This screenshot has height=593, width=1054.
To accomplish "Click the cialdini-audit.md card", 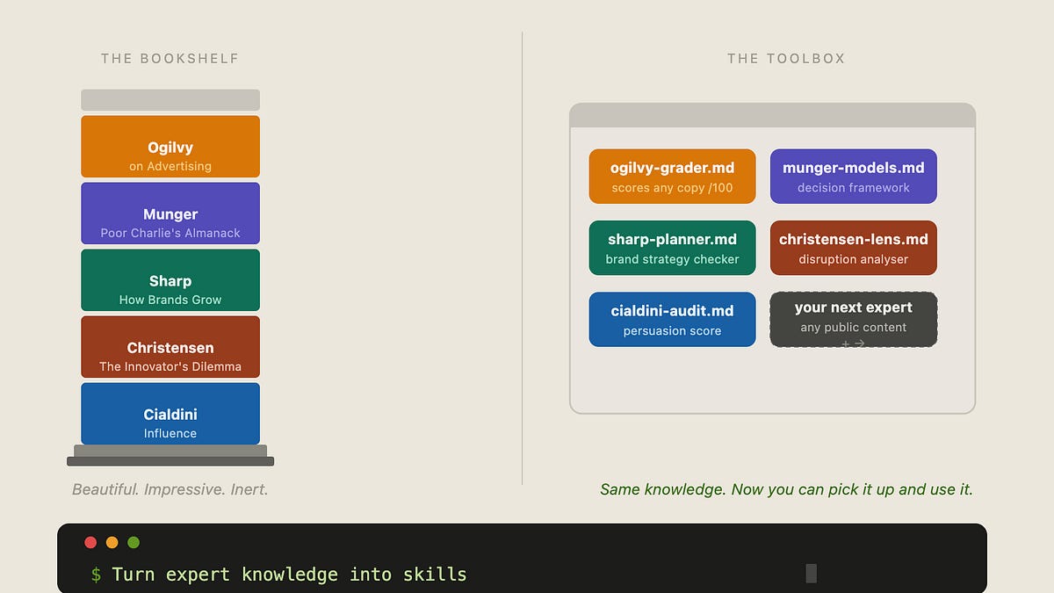I will tap(673, 320).
